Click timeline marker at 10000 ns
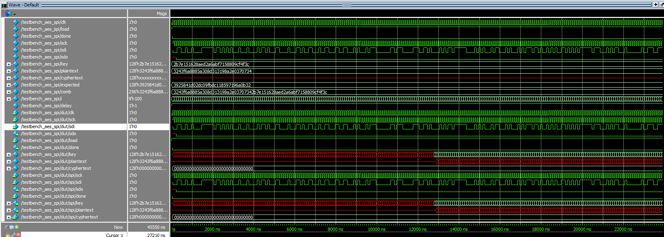The width and height of the screenshot is (664, 237). coord(376,229)
